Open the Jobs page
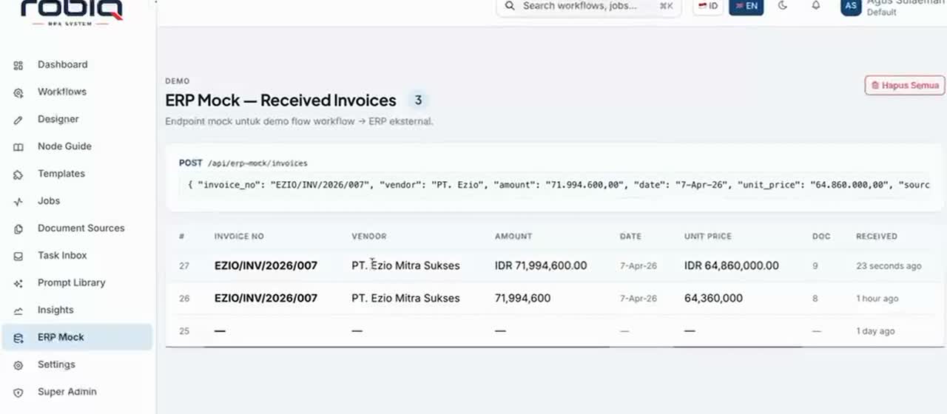 point(49,201)
